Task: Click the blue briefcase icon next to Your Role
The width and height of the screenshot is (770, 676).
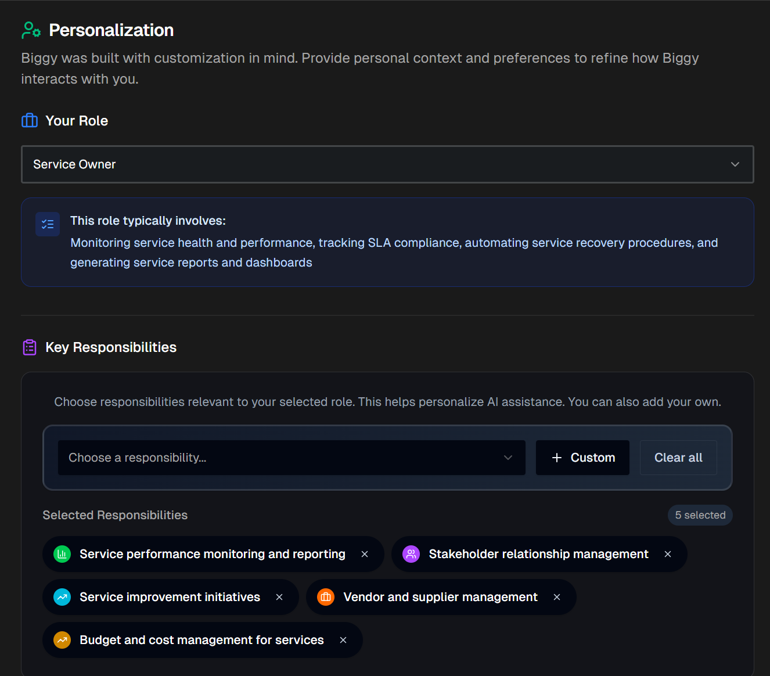Action: [29, 120]
